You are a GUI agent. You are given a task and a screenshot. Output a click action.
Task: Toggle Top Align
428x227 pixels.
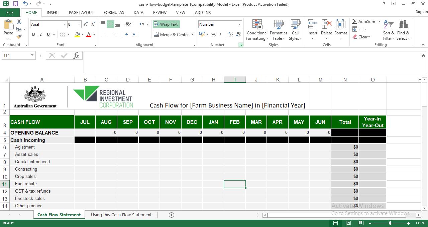click(x=103, y=24)
